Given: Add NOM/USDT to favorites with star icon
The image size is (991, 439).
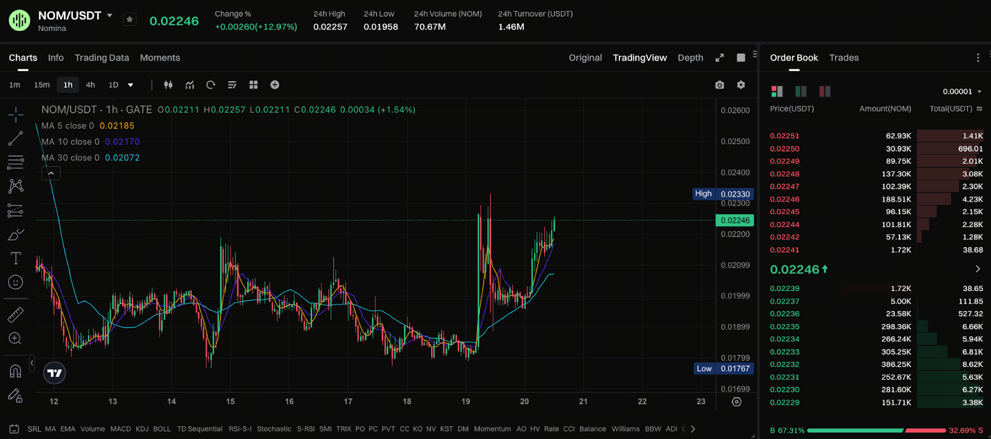Looking at the screenshot, I should (x=129, y=20).
